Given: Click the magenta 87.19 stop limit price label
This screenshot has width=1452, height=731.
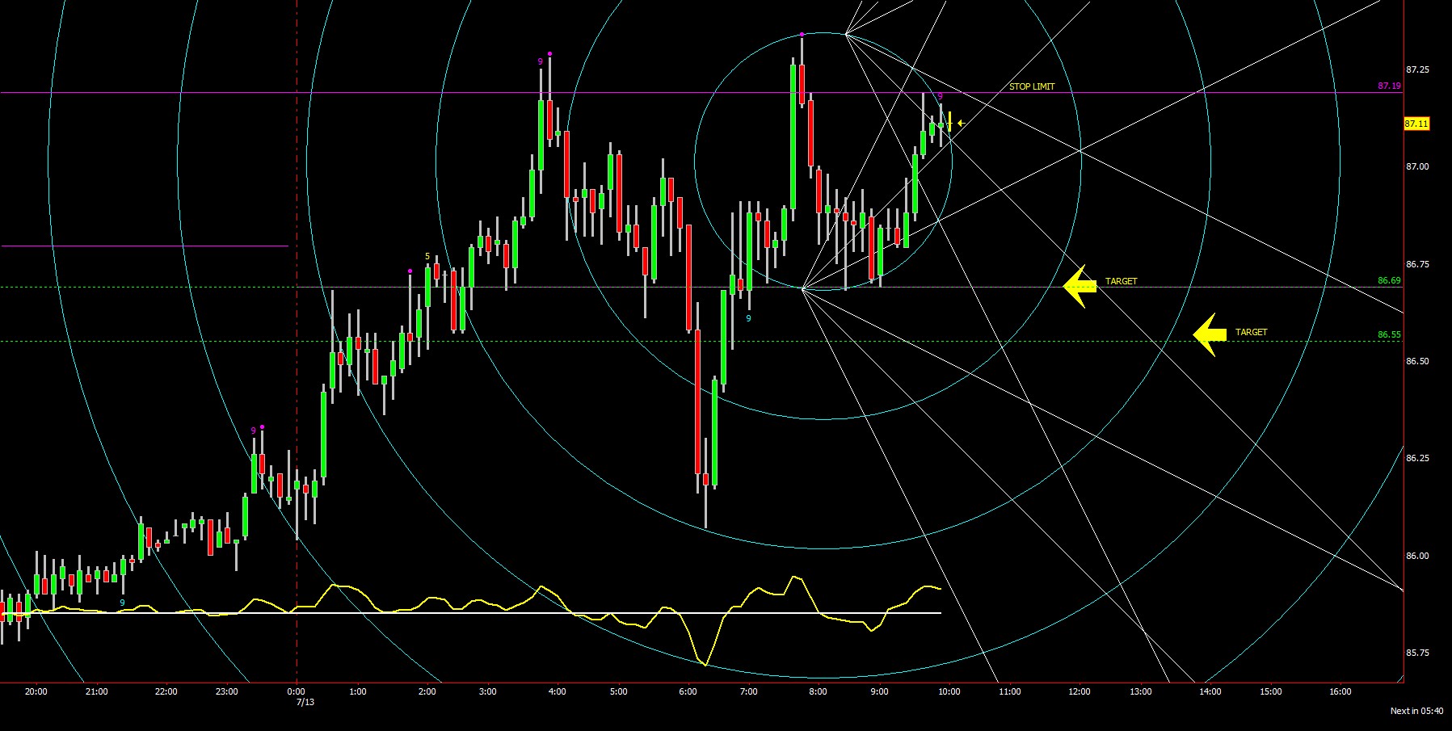Looking at the screenshot, I should 1389,86.
